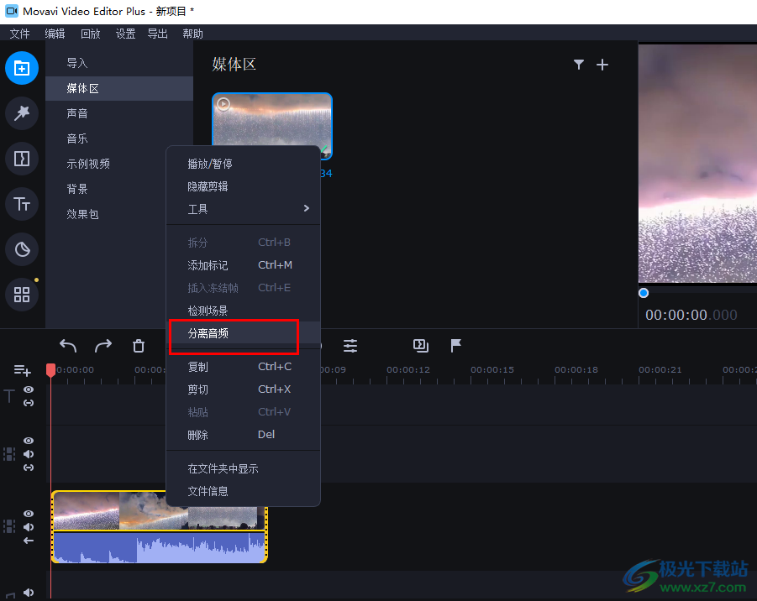Toggle title track visibility eye

tap(29, 389)
